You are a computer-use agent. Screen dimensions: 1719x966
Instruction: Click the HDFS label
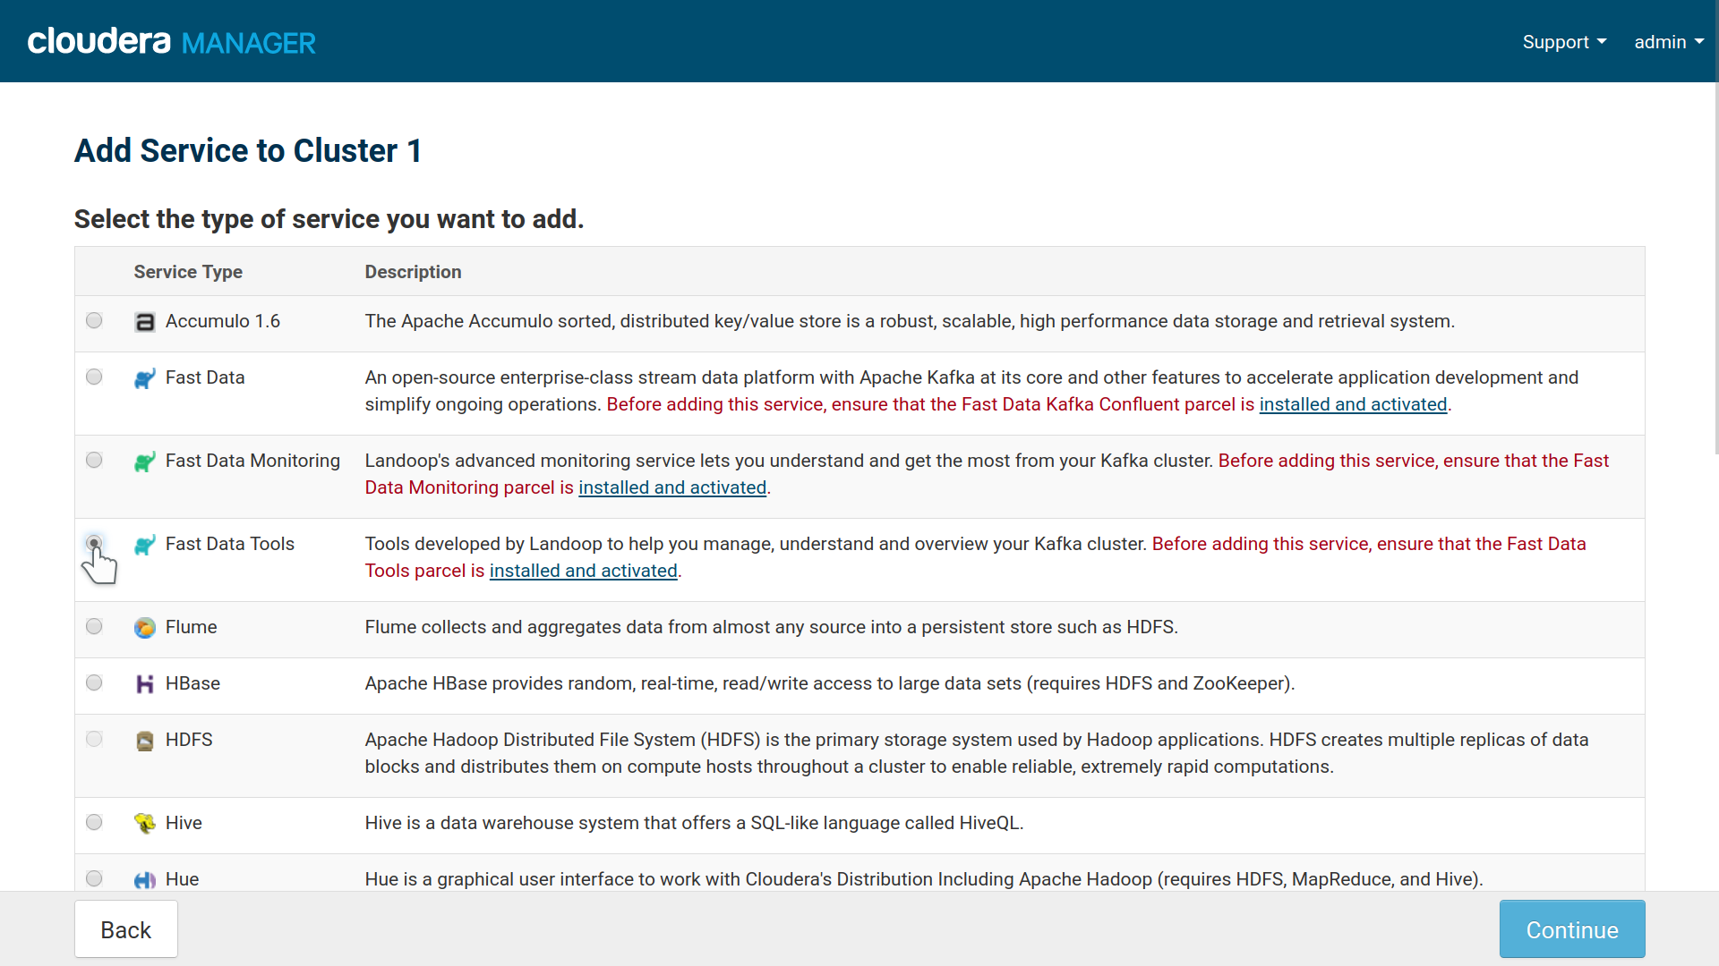point(189,740)
